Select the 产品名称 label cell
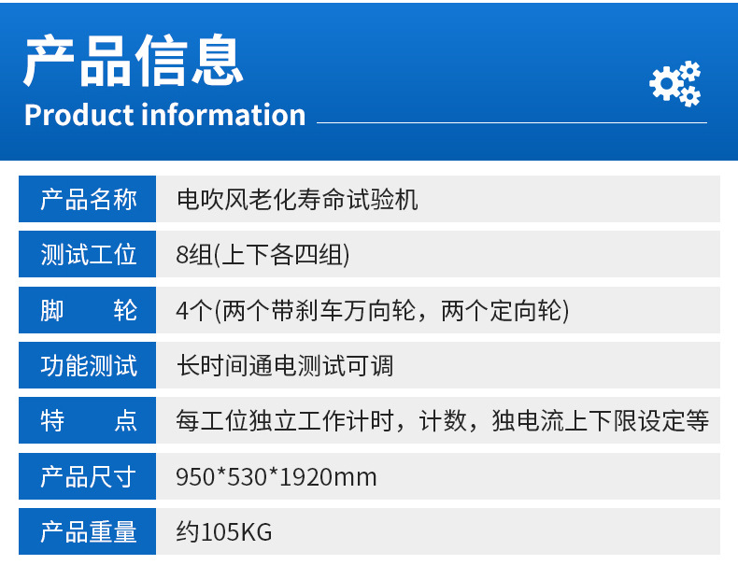Screen dimensions: 738x565 [89, 199]
